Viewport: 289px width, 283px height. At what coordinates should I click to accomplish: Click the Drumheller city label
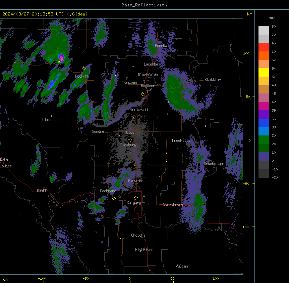pyautogui.click(x=214, y=164)
